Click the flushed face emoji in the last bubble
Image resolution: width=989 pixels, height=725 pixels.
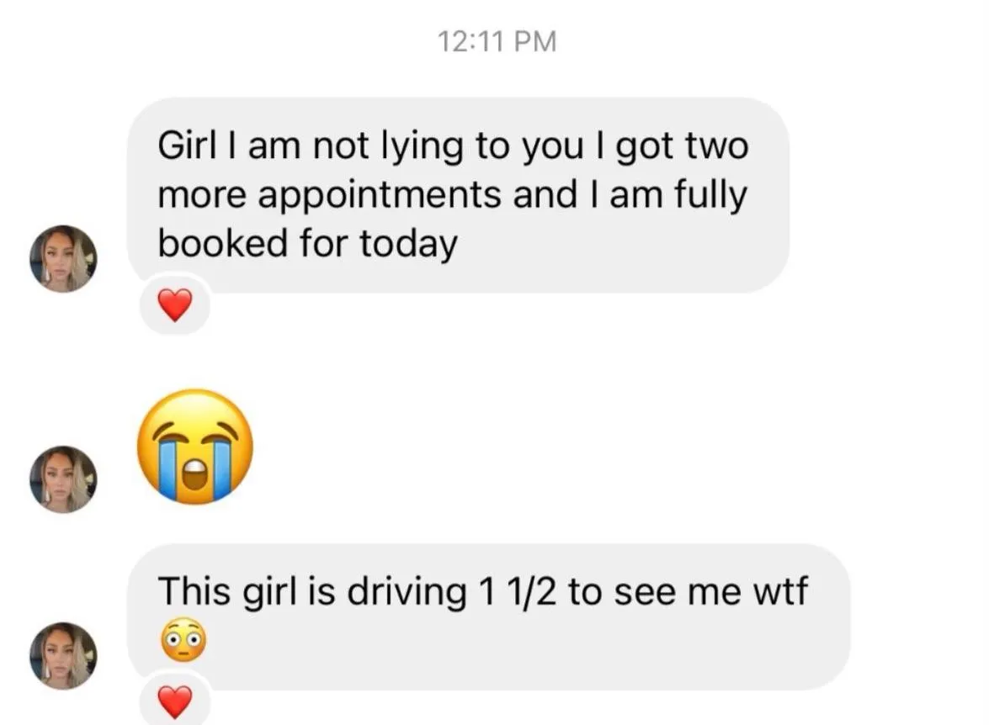pyautogui.click(x=183, y=638)
